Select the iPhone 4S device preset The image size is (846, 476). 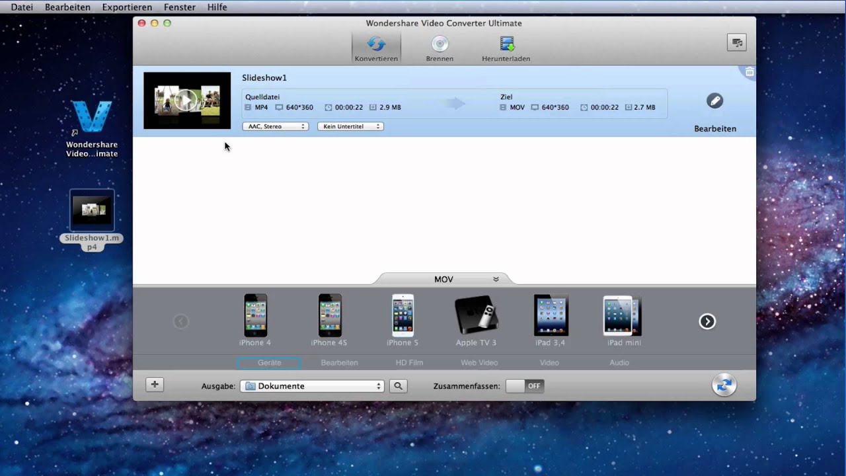coord(329,321)
